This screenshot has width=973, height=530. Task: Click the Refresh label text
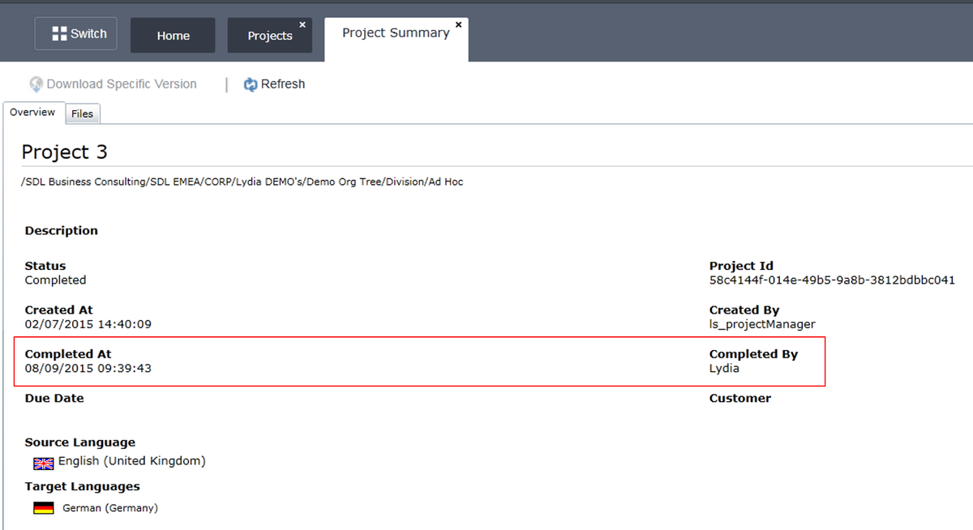[283, 84]
